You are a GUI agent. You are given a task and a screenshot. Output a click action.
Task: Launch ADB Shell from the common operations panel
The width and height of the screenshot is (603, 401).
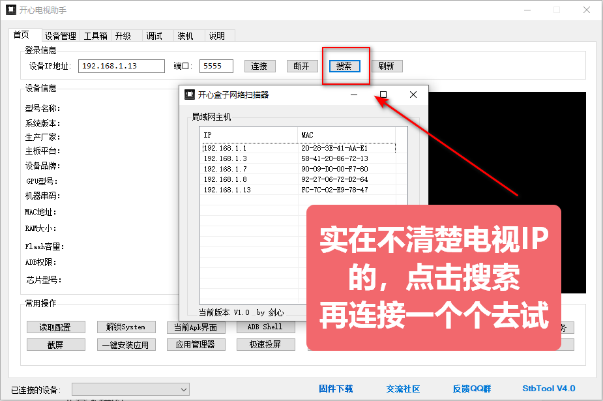[265, 327]
